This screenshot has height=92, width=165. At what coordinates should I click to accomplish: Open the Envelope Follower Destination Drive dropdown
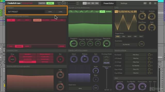point(80,88)
